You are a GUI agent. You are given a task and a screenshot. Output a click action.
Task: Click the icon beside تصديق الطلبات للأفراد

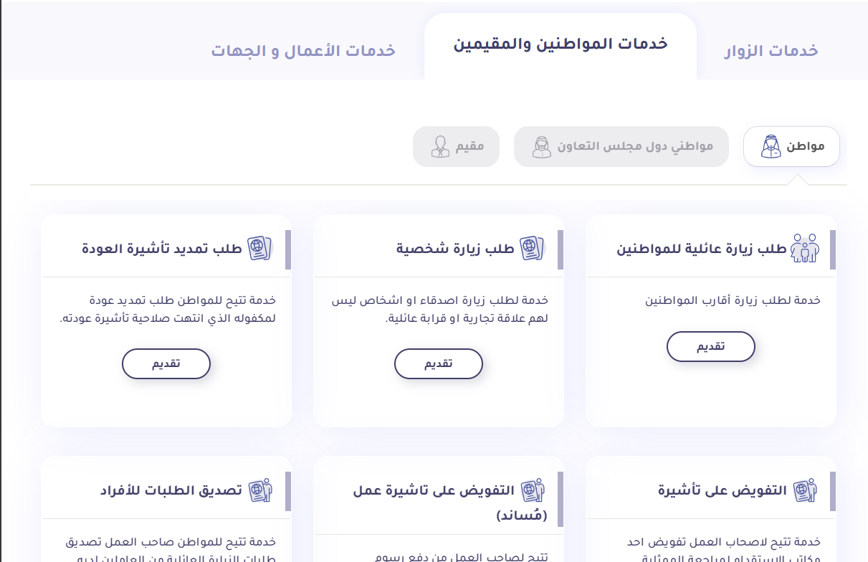click(259, 490)
